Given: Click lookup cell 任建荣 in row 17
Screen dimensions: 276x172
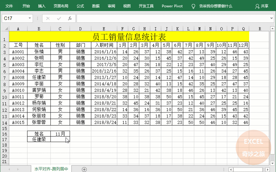Looking at the screenshot, I should (39, 139).
